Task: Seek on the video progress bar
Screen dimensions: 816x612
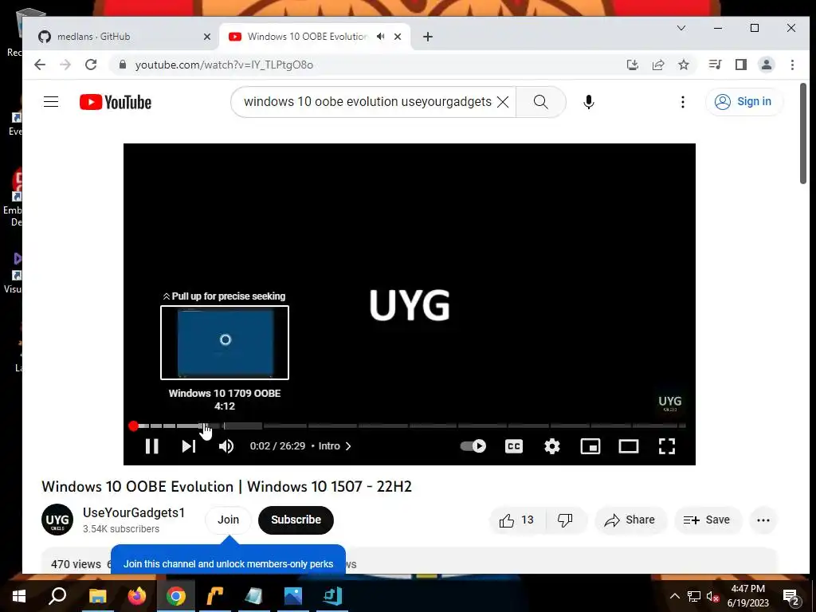Action: [x=410, y=426]
